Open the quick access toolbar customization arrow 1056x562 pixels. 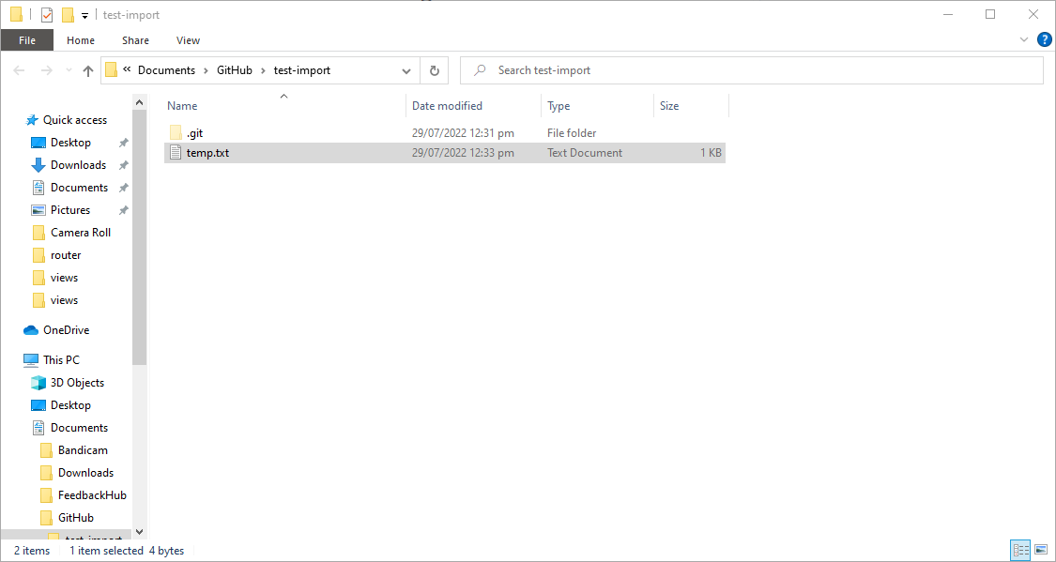(84, 14)
